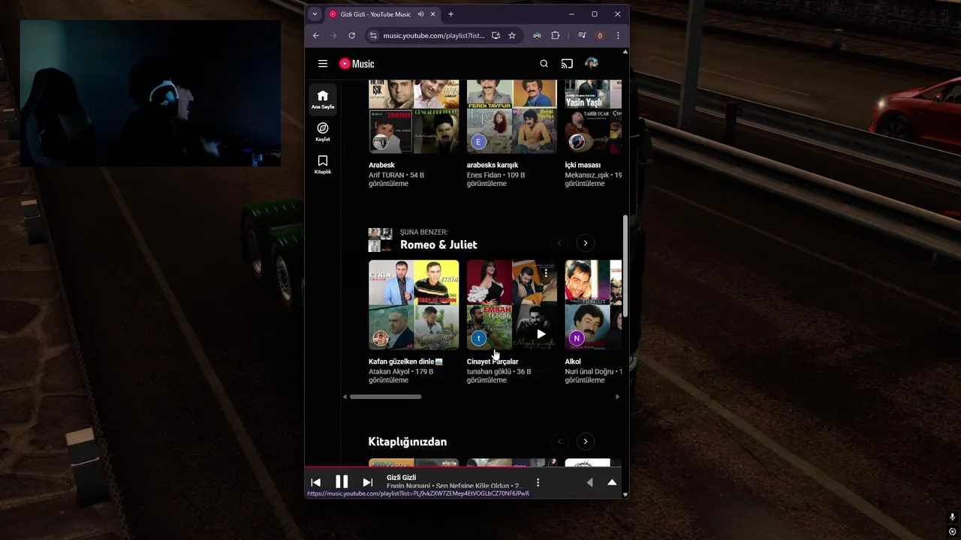
Task: Go to Ana Sayfa in sidebar
Action: pyautogui.click(x=323, y=100)
